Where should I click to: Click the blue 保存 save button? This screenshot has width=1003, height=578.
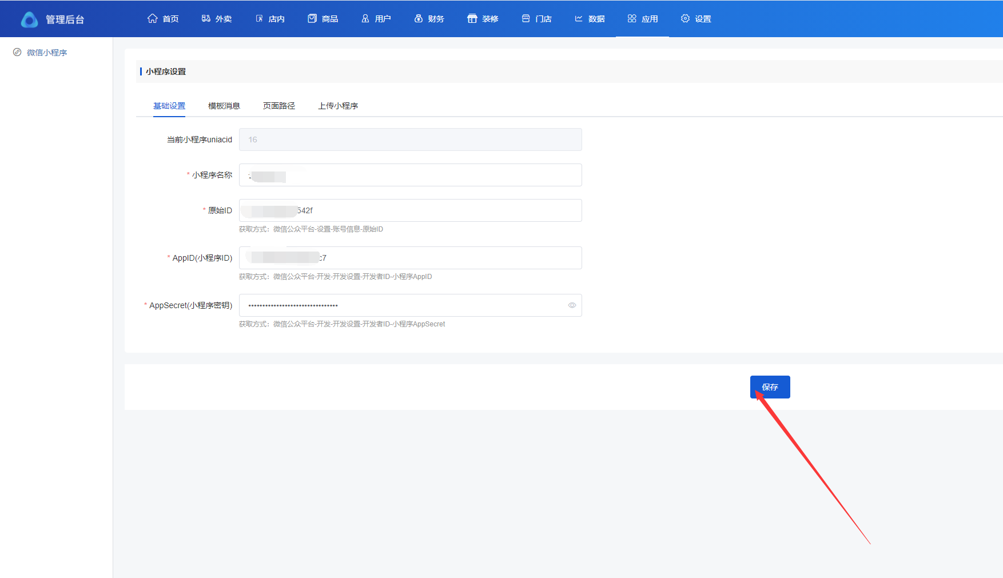(x=770, y=387)
